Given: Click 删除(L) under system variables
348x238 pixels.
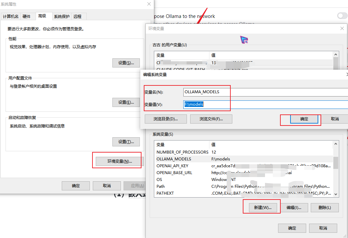Looking at the screenshot, I should coord(325,207).
